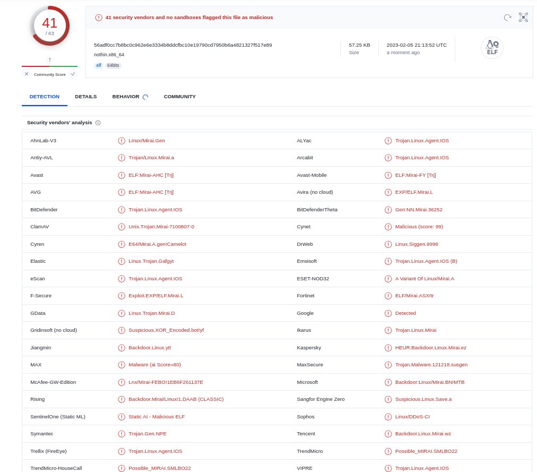Click the alert icon in the Tencent row
The width and height of the screenshot is (537, 472).
388,434
